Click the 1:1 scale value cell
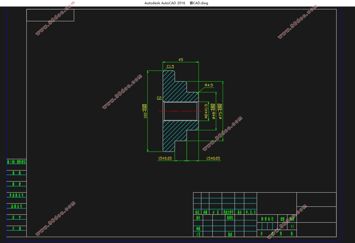Viewport: 355px width, 243px height. pos(292,227)
